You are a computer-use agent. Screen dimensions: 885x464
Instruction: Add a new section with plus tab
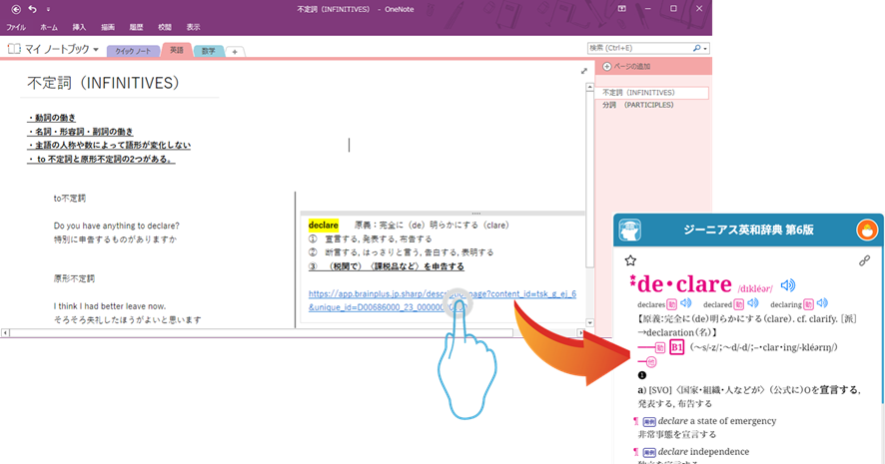[x=234, y=51]
